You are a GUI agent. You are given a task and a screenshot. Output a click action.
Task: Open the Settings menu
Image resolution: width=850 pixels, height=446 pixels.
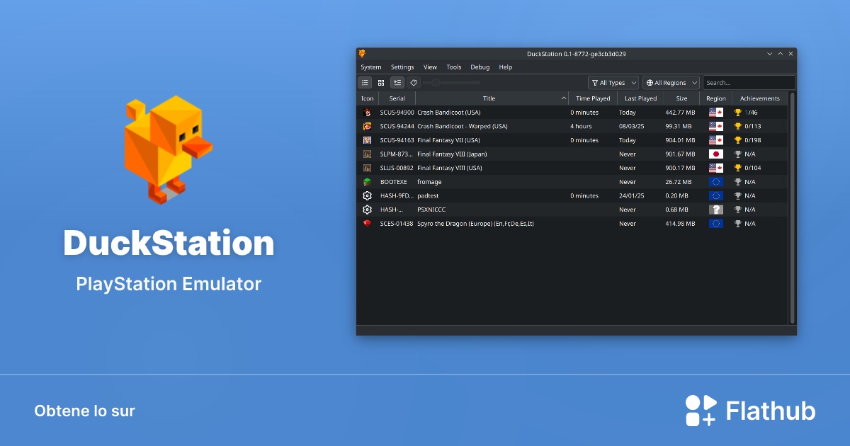coord(402,67)
